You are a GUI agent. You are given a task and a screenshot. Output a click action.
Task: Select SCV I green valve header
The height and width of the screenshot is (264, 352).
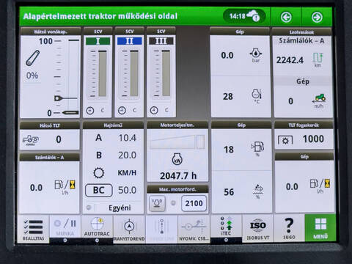(x=98, y=41)
